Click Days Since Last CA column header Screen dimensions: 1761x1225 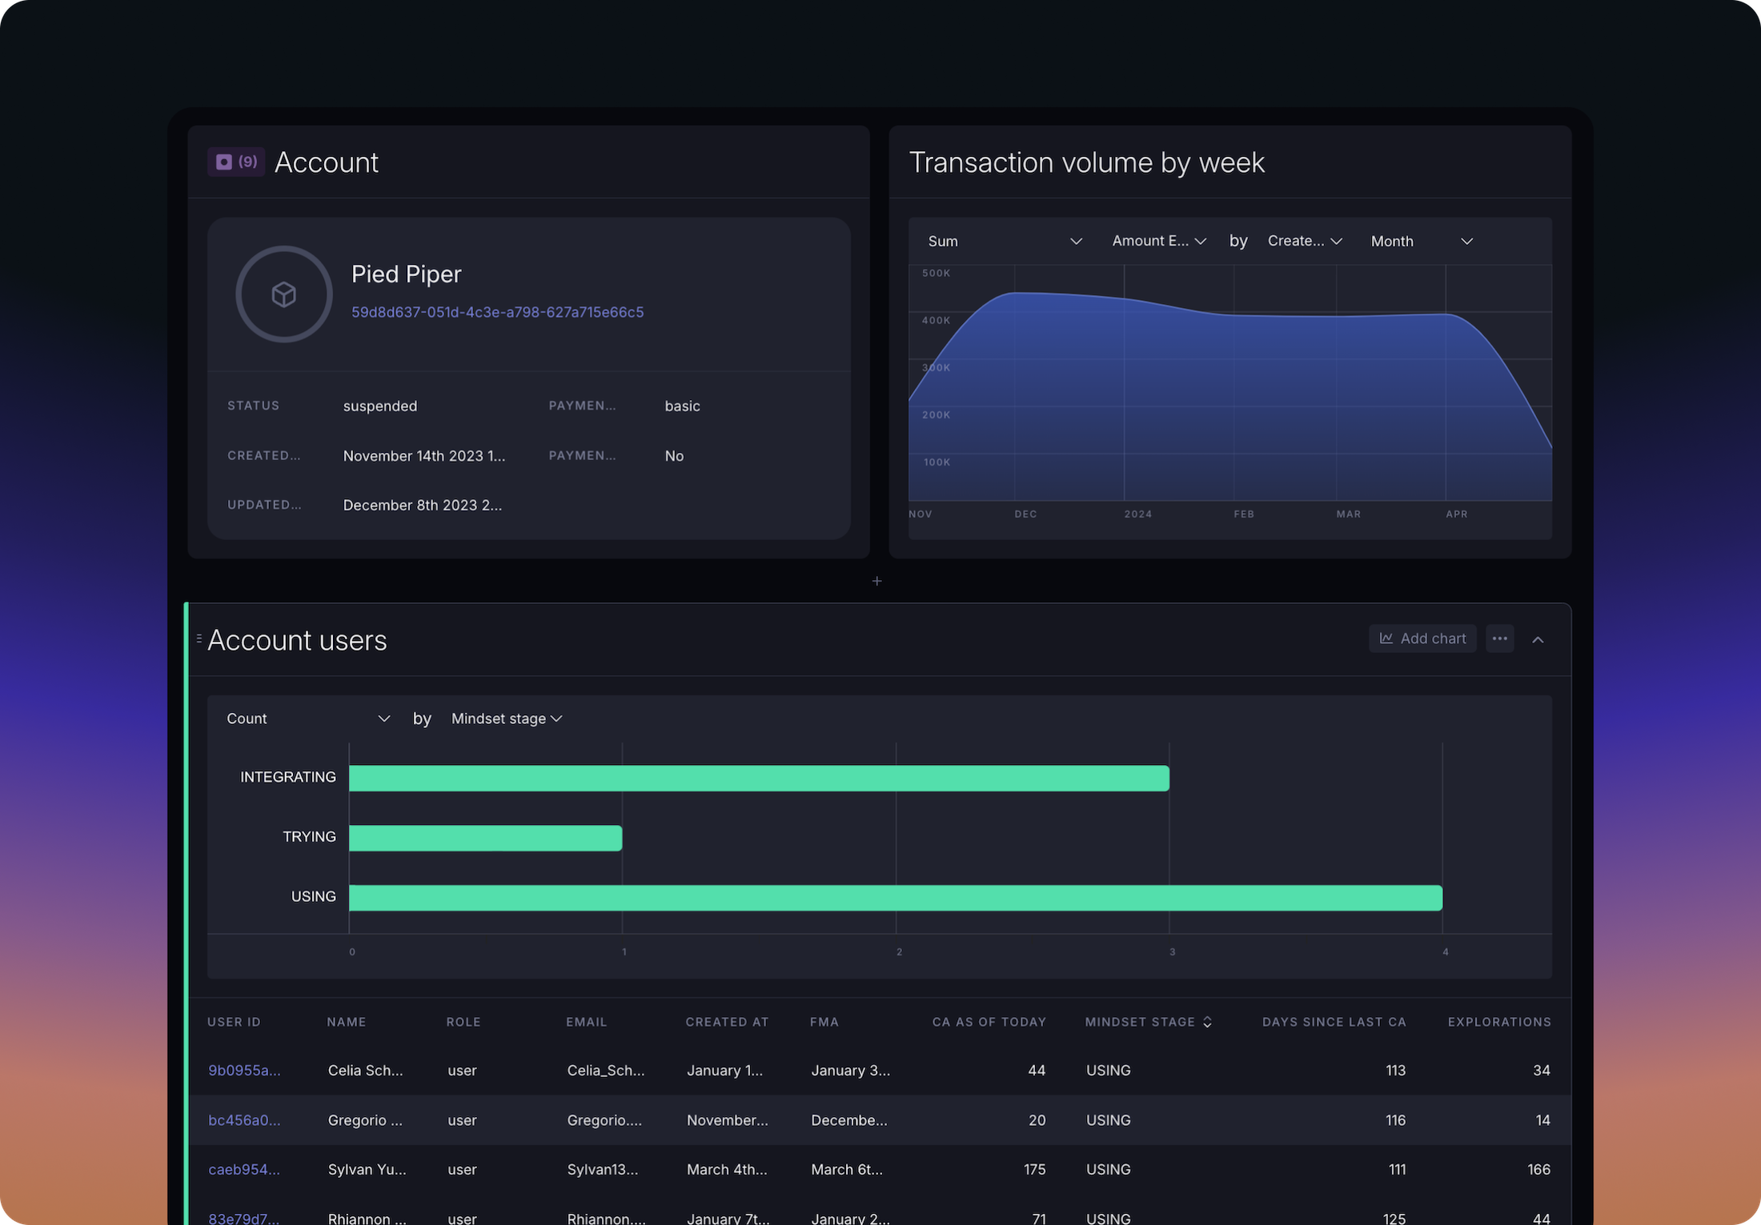tap(1334, 1022)
